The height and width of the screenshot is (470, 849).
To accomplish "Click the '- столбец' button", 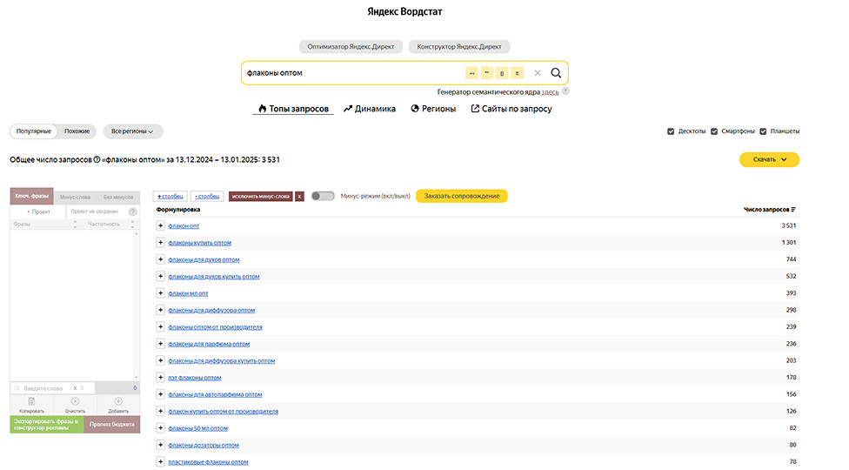I will pos(207,196).
